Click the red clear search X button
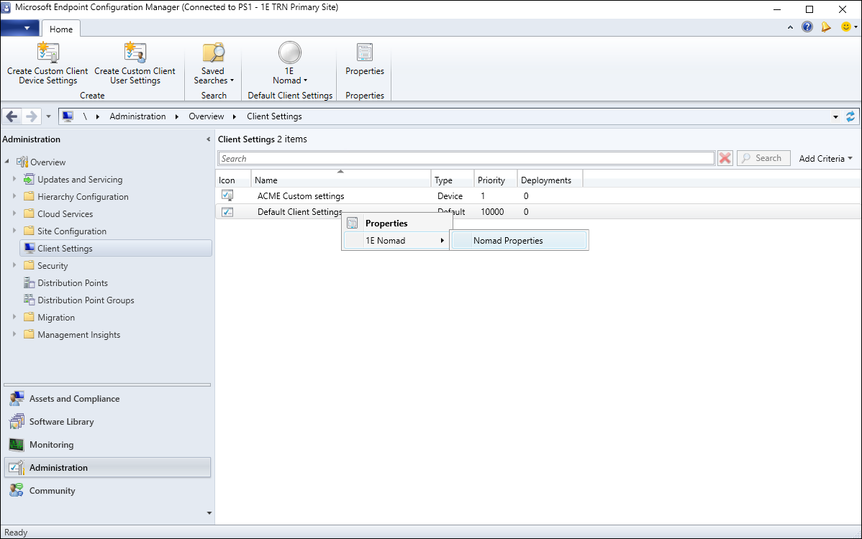This screenshot has width=862, height=539. tap(725, 159)
